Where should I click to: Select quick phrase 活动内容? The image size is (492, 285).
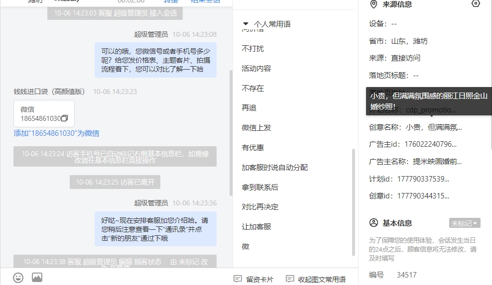pos(256,68)
